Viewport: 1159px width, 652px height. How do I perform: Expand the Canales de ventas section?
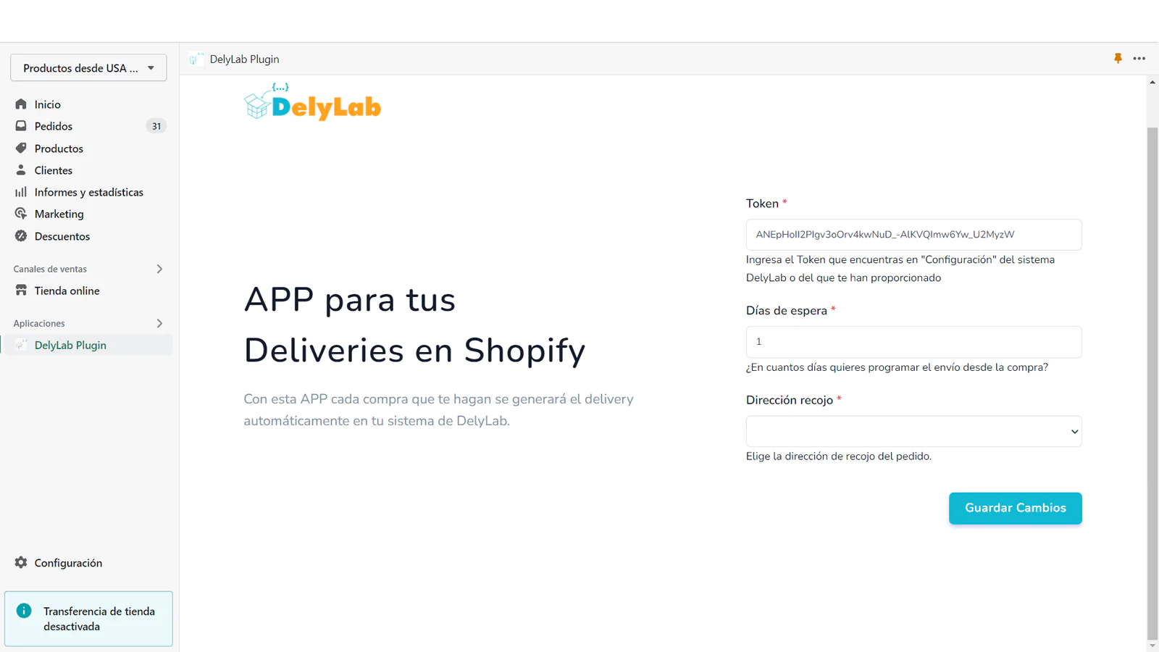pos(159,269)
